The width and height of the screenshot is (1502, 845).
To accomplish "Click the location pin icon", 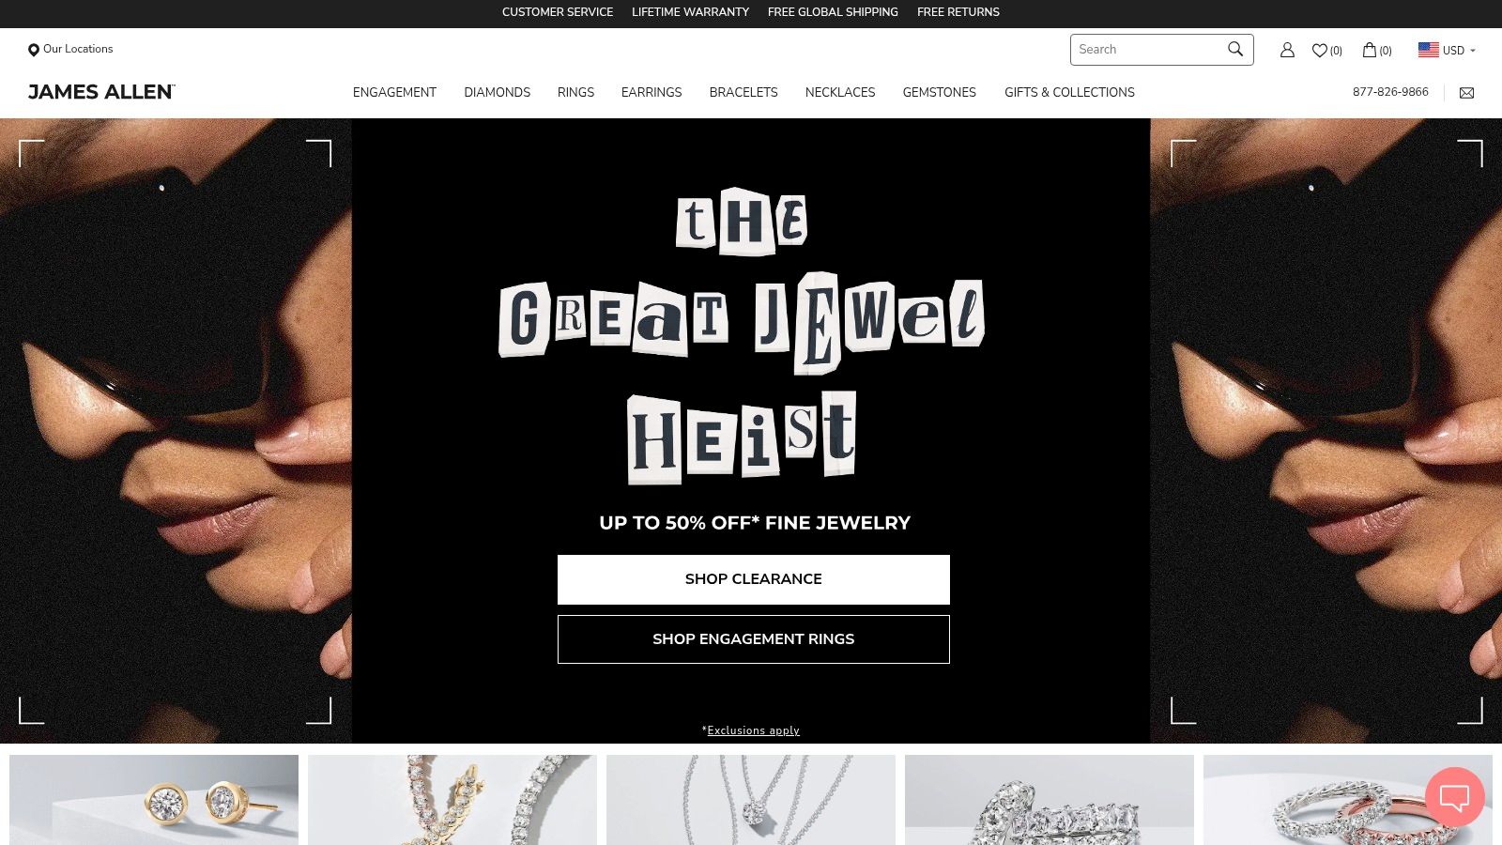I will (34, 50).
